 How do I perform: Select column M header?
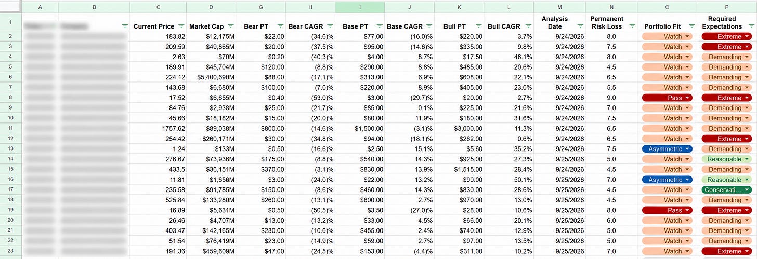tap(559, 7)
